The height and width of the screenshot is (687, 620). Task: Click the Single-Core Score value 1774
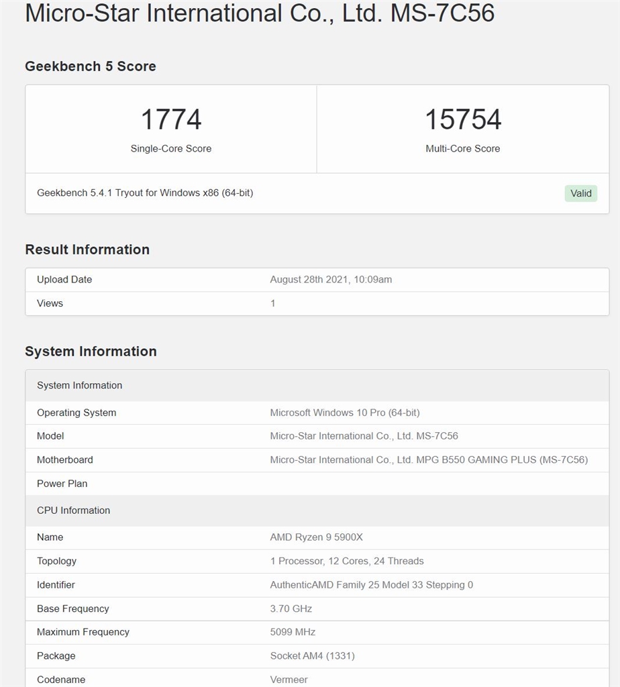click(x=171, y=120)
